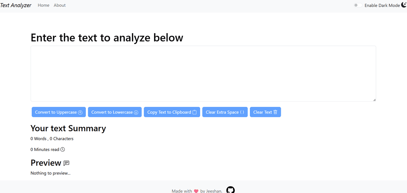407x193 pixels.
Task: Click the textarea resize handle corner
Action: [x=374, y=100]
